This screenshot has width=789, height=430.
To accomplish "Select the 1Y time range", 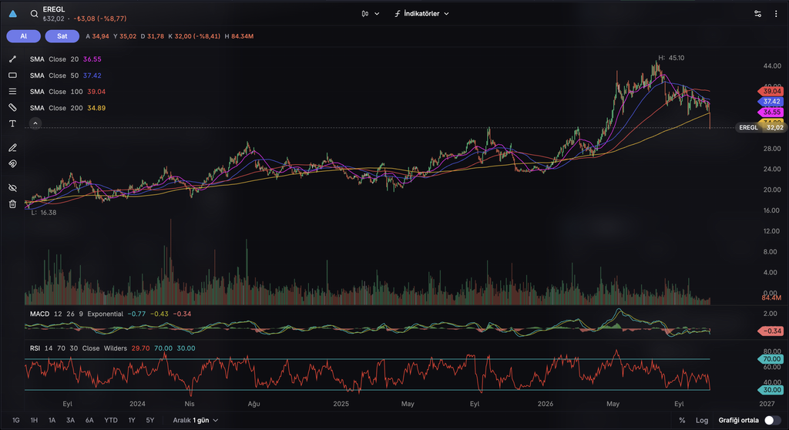I will click(132, 420).
